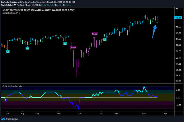Click the 36.00 price axis label
This screenshot has height=122, width=184.
178,81
